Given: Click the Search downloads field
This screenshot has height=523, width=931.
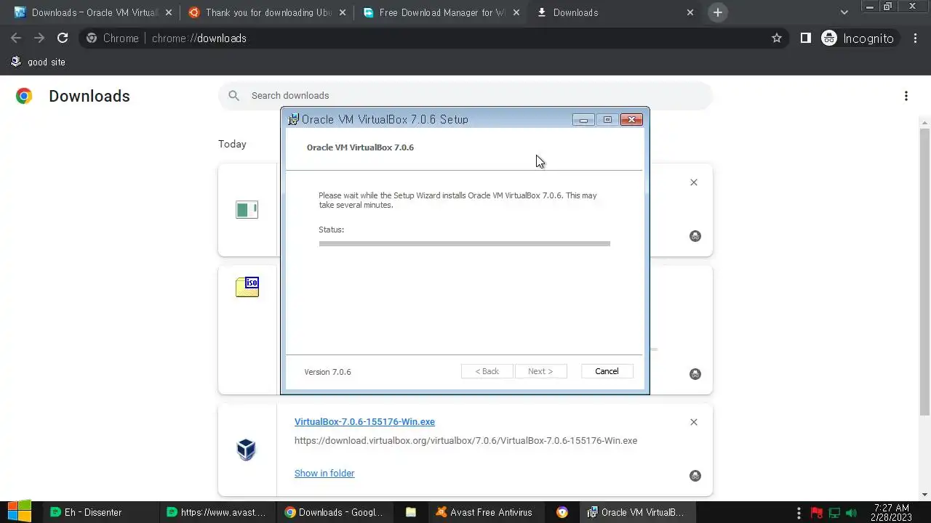Looking at the screenshot, I should [x=465, y=95].
